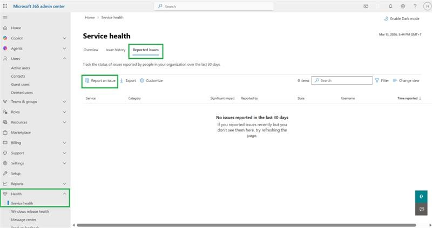Screen dimensions: 432x228
Task: Click the Filter funnel icon
Action: coord(377,81)
